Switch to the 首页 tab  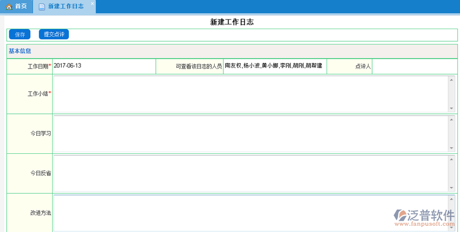[20, 7]
